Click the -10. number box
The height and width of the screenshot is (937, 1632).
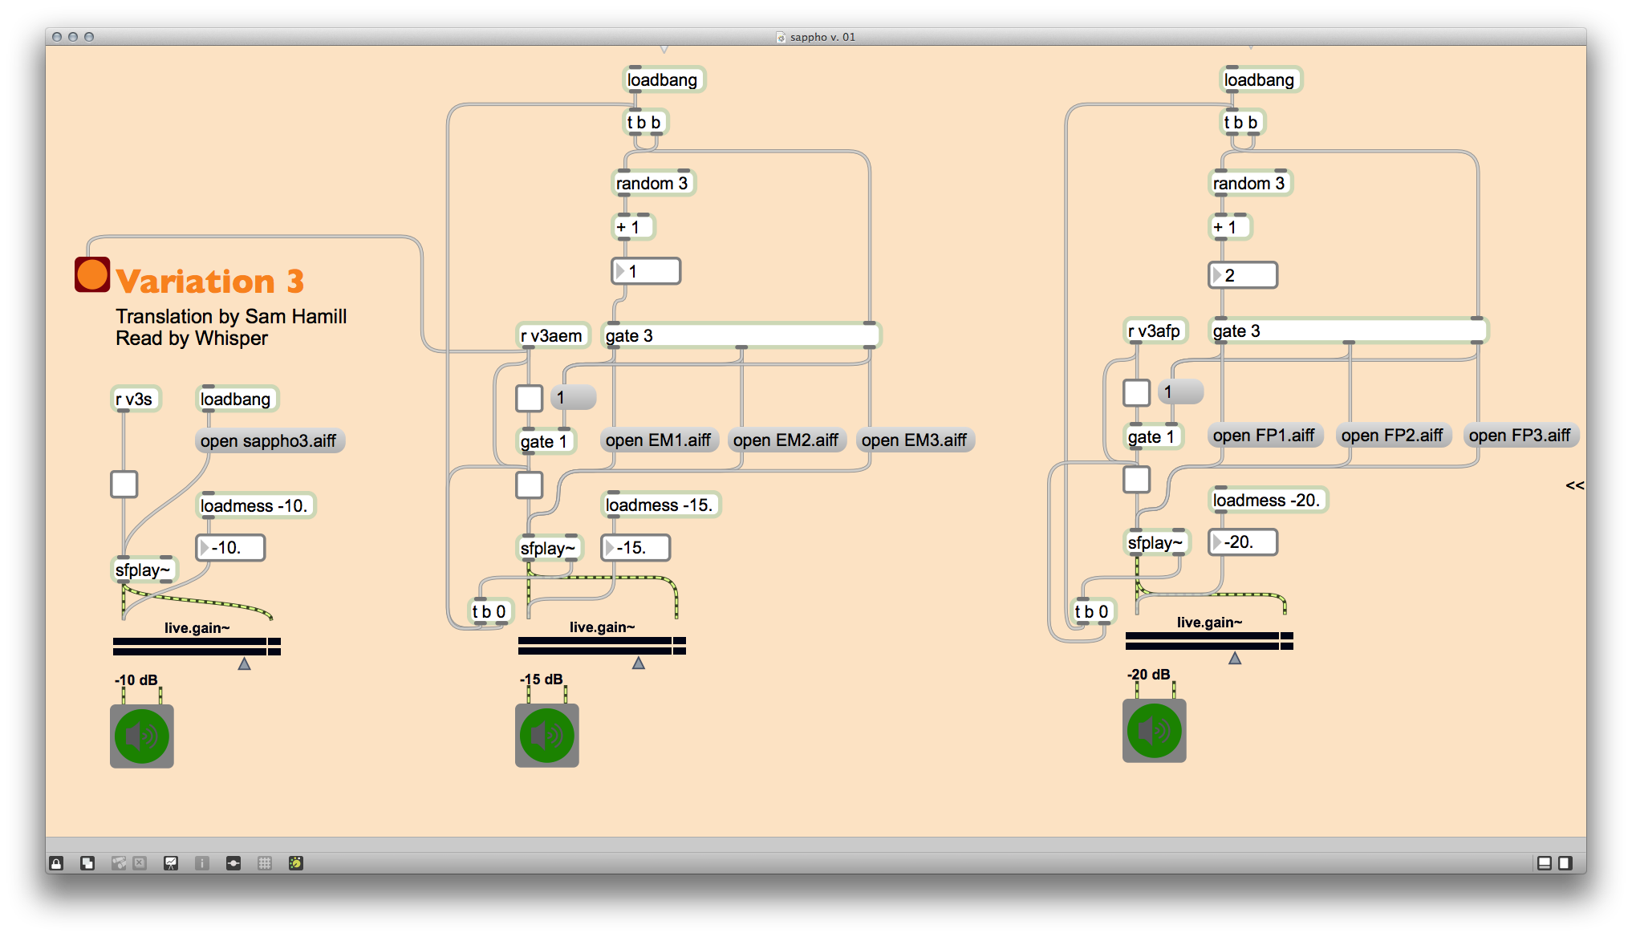click(230, 548)
